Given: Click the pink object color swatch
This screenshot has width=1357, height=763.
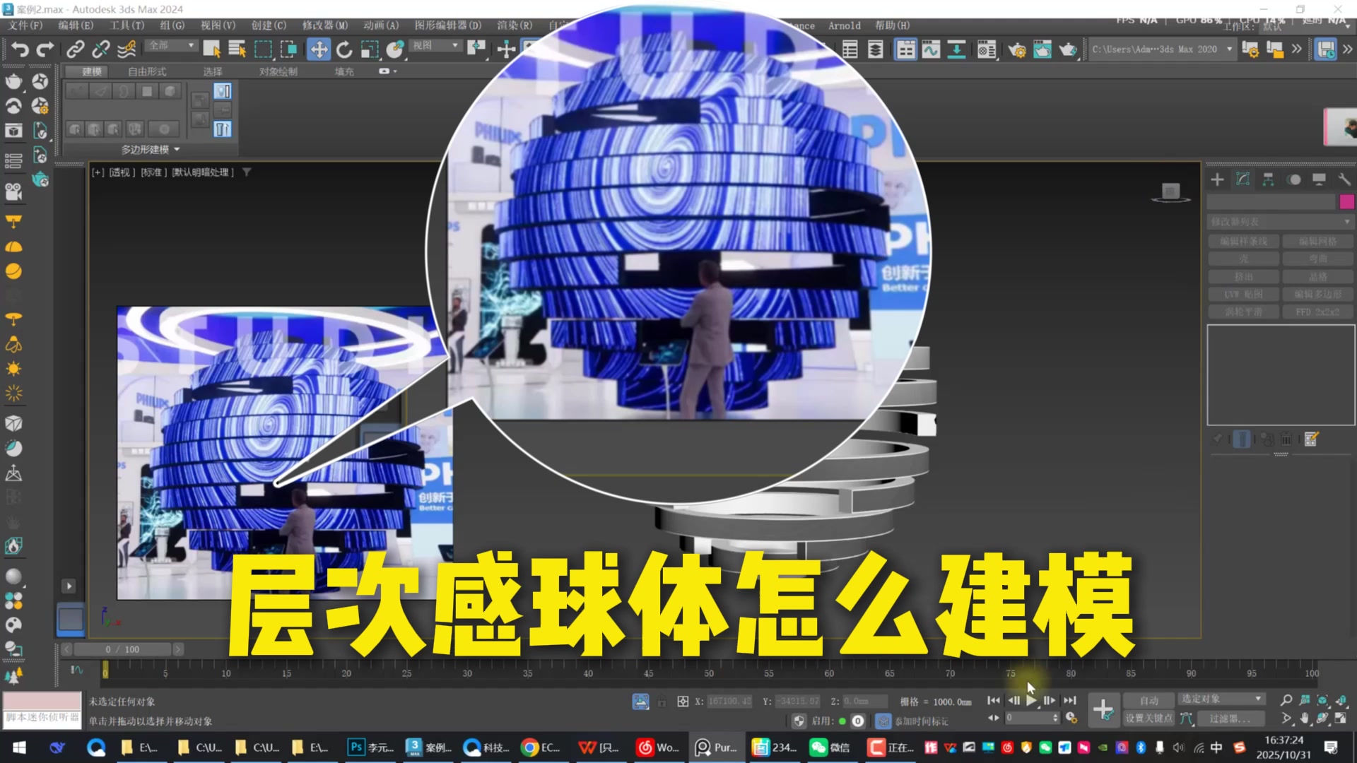Looking at the screenshot, I should pyautogui.click(x=1346, y=201).
